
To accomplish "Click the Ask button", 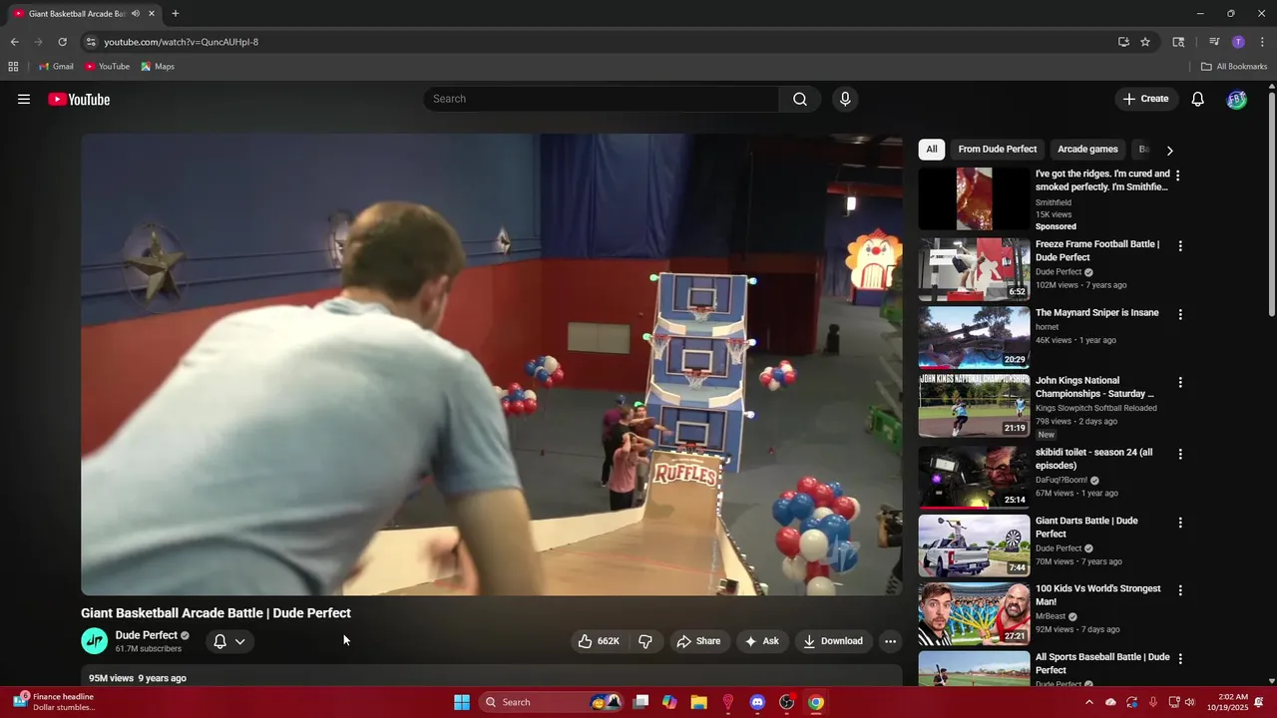I will click(761, 641).
